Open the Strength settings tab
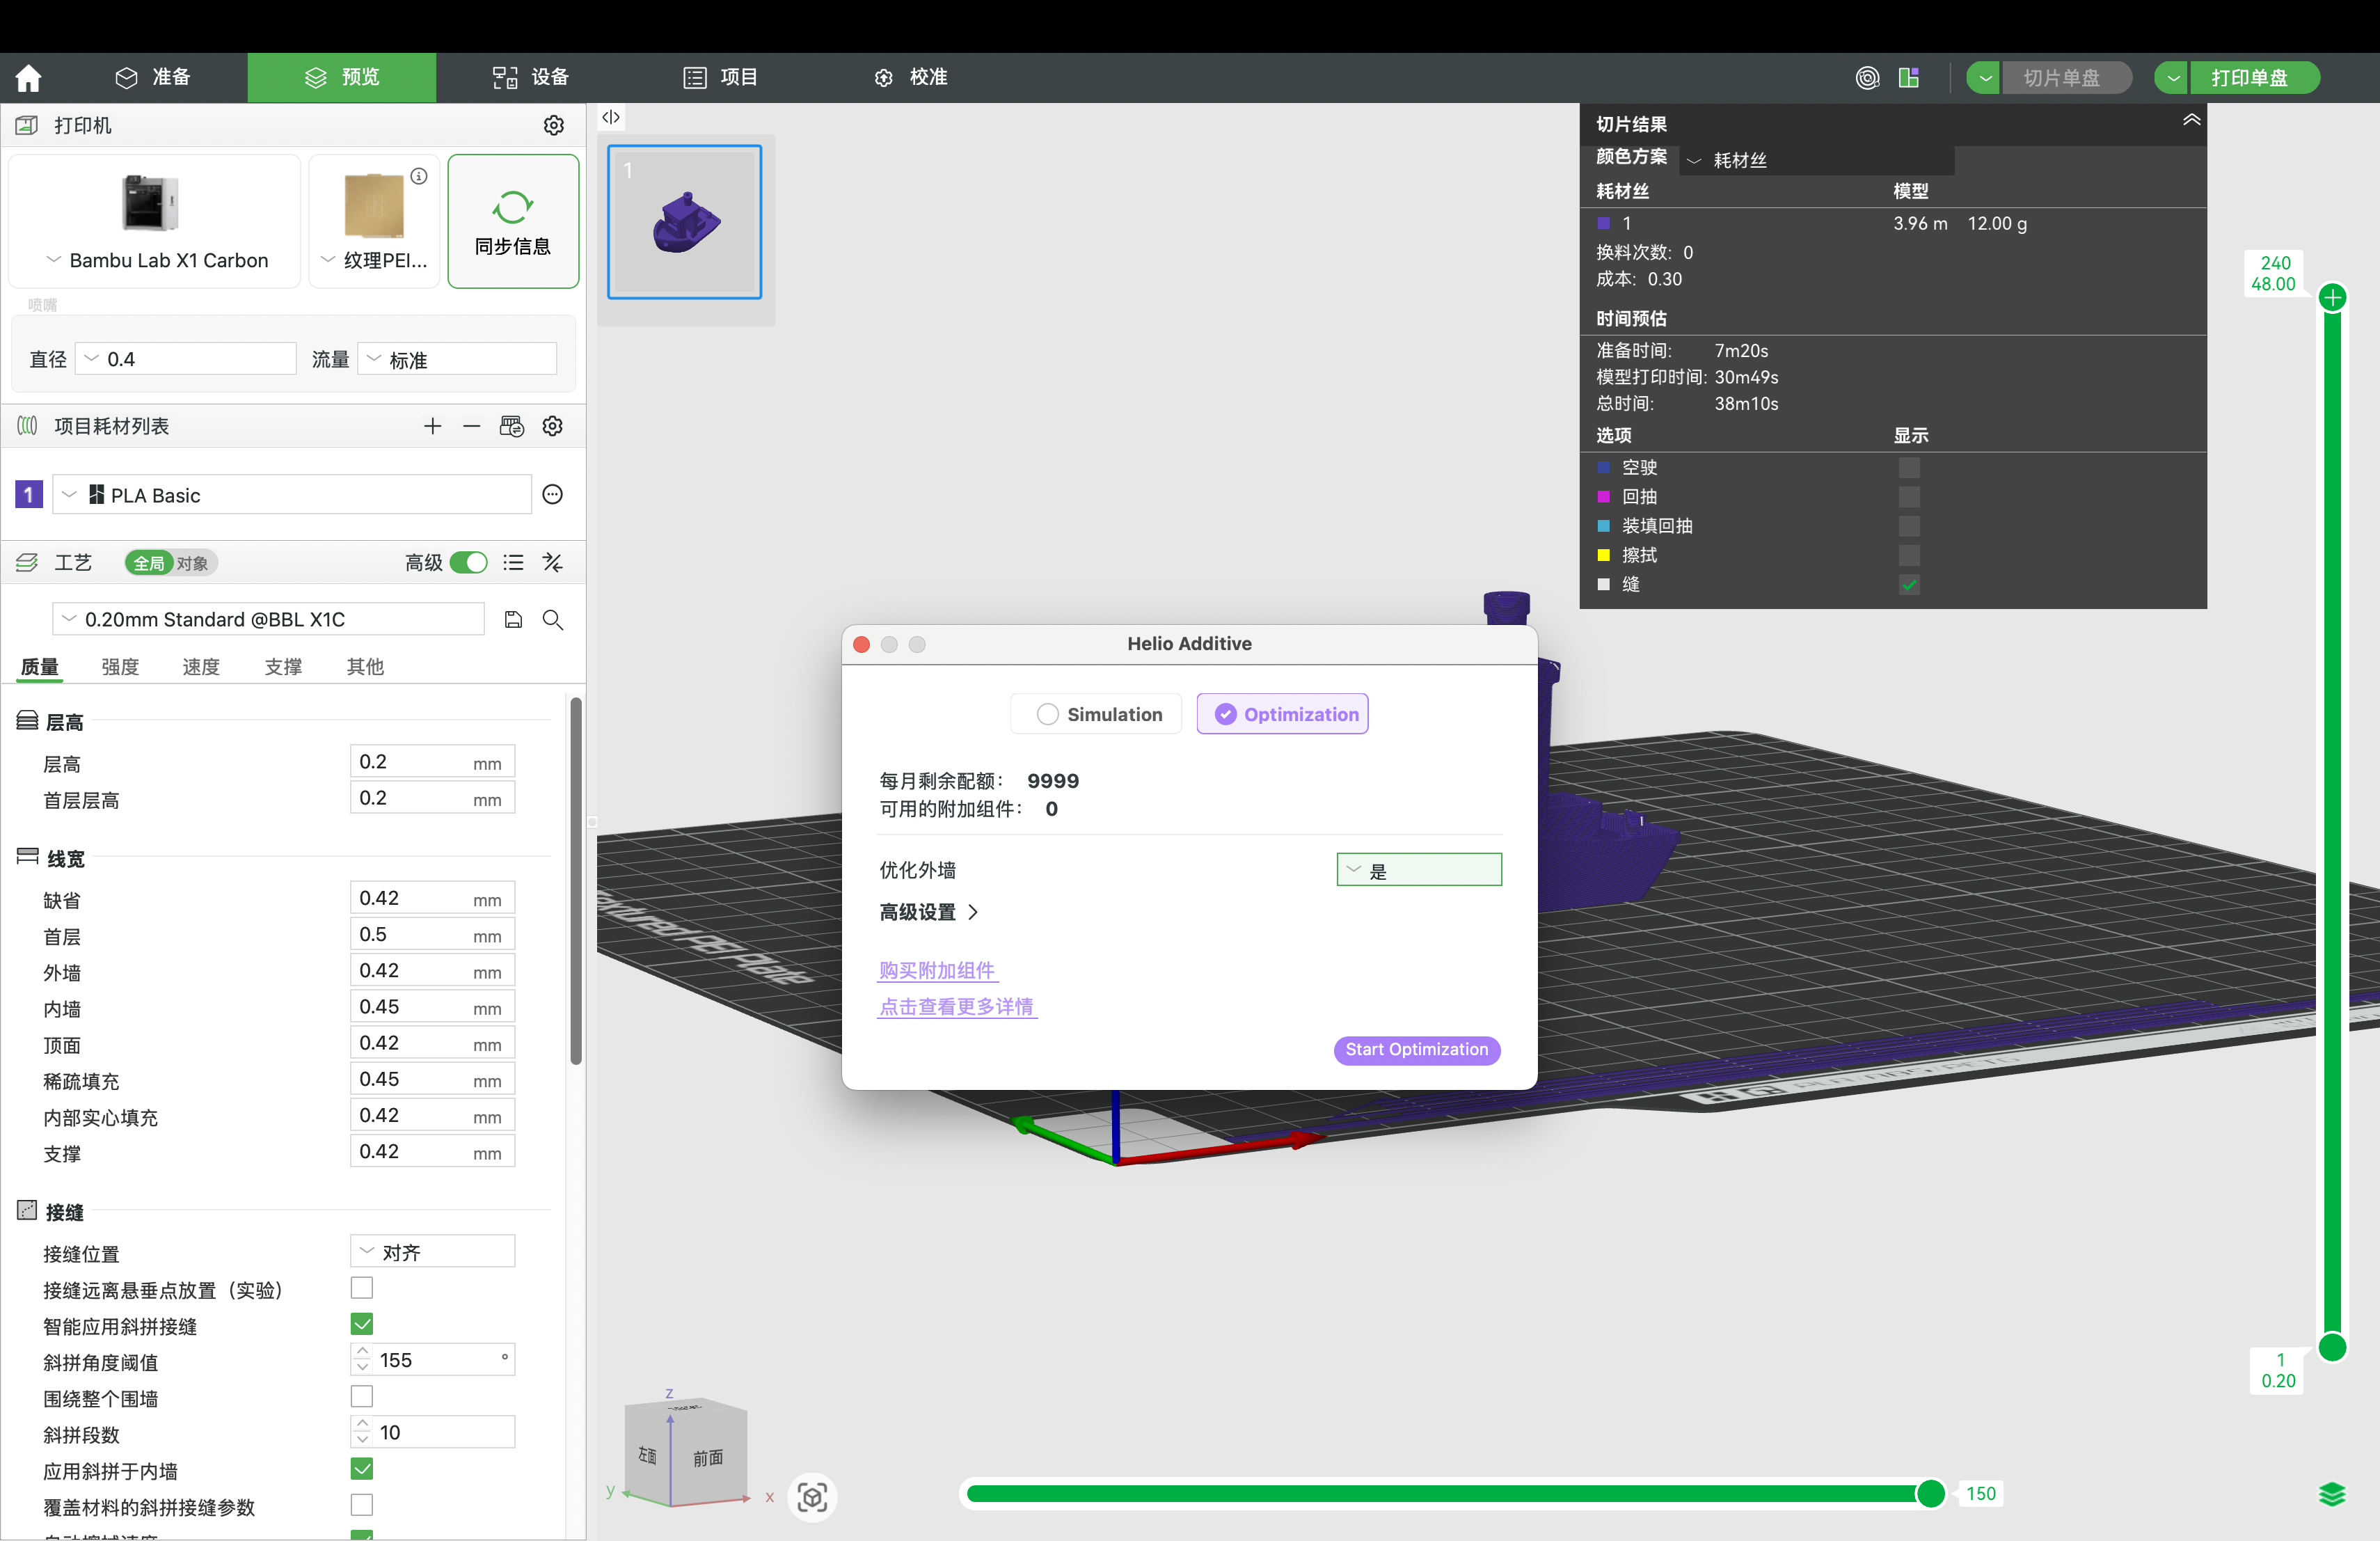2380x1541 pixels. click(x=120, y=666)
